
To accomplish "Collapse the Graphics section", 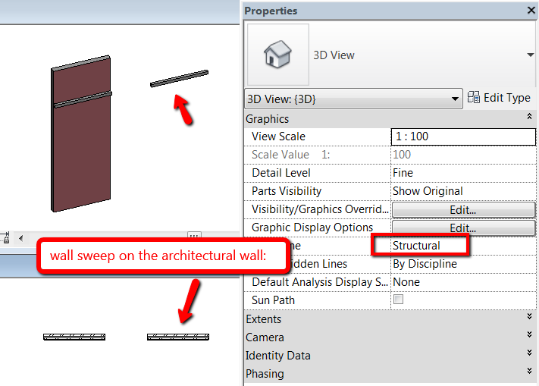I will click(x=529, y=117).
